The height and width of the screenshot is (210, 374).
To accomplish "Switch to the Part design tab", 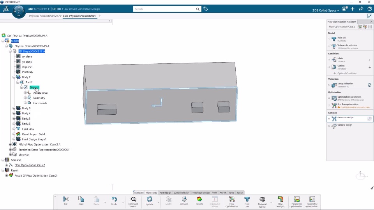I will 165,192.
